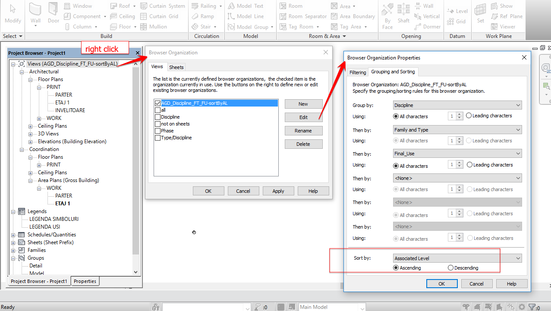
Task: Open the Filtering tab
Action: click(357, 72)
